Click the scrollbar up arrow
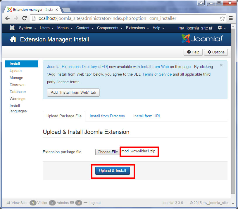238x209 pixels. [x=233, y=26]
